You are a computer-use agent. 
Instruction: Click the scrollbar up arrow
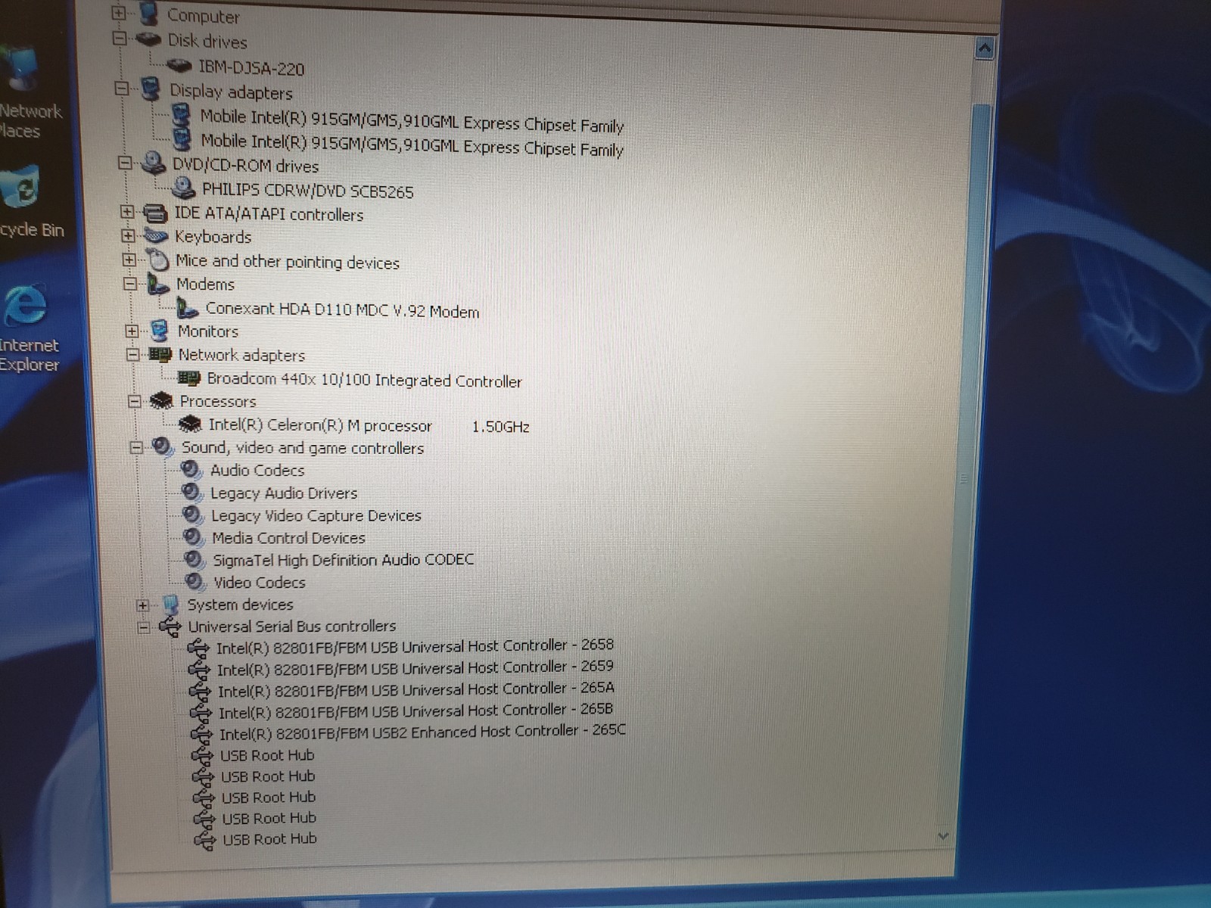pos(984,48)
